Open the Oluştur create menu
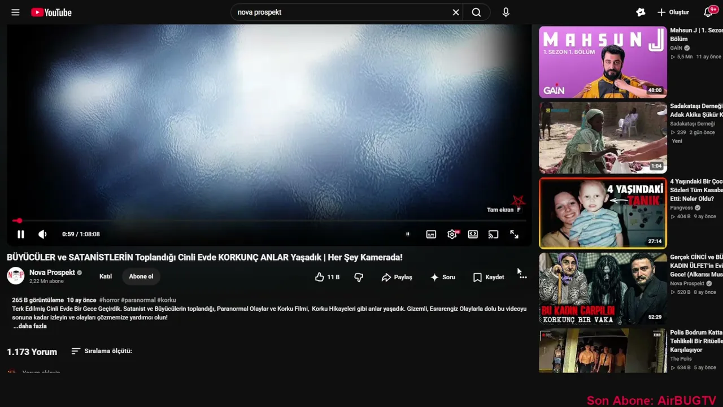The image size is (723, 407). point(673,12)
